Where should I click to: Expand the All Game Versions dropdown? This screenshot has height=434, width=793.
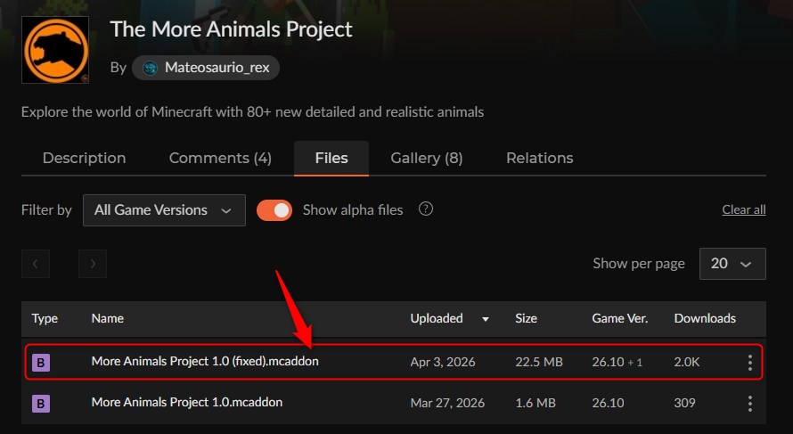164,210
